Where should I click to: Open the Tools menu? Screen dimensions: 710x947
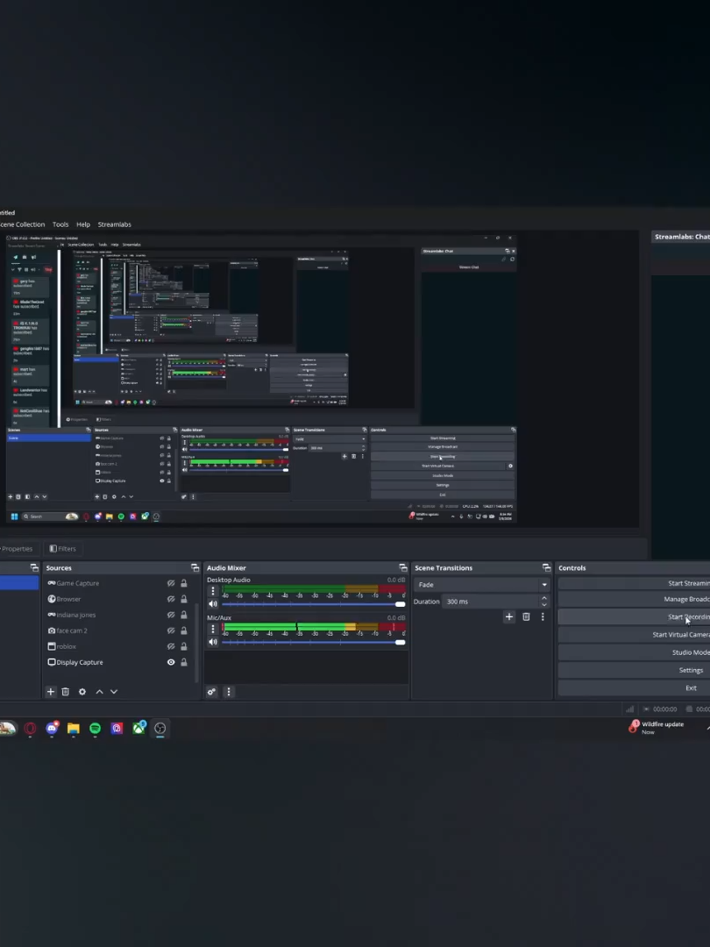click(x=60, y=224)
